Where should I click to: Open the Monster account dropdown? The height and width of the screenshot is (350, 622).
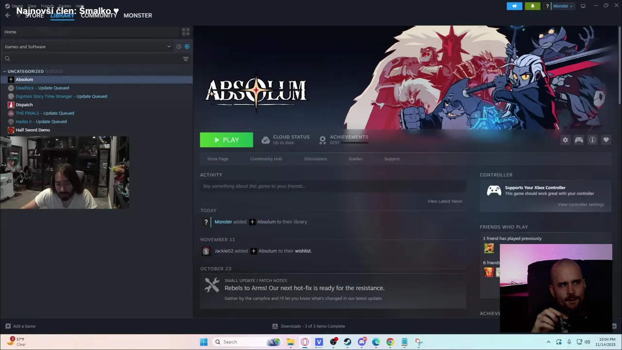[x=563, y=6]
